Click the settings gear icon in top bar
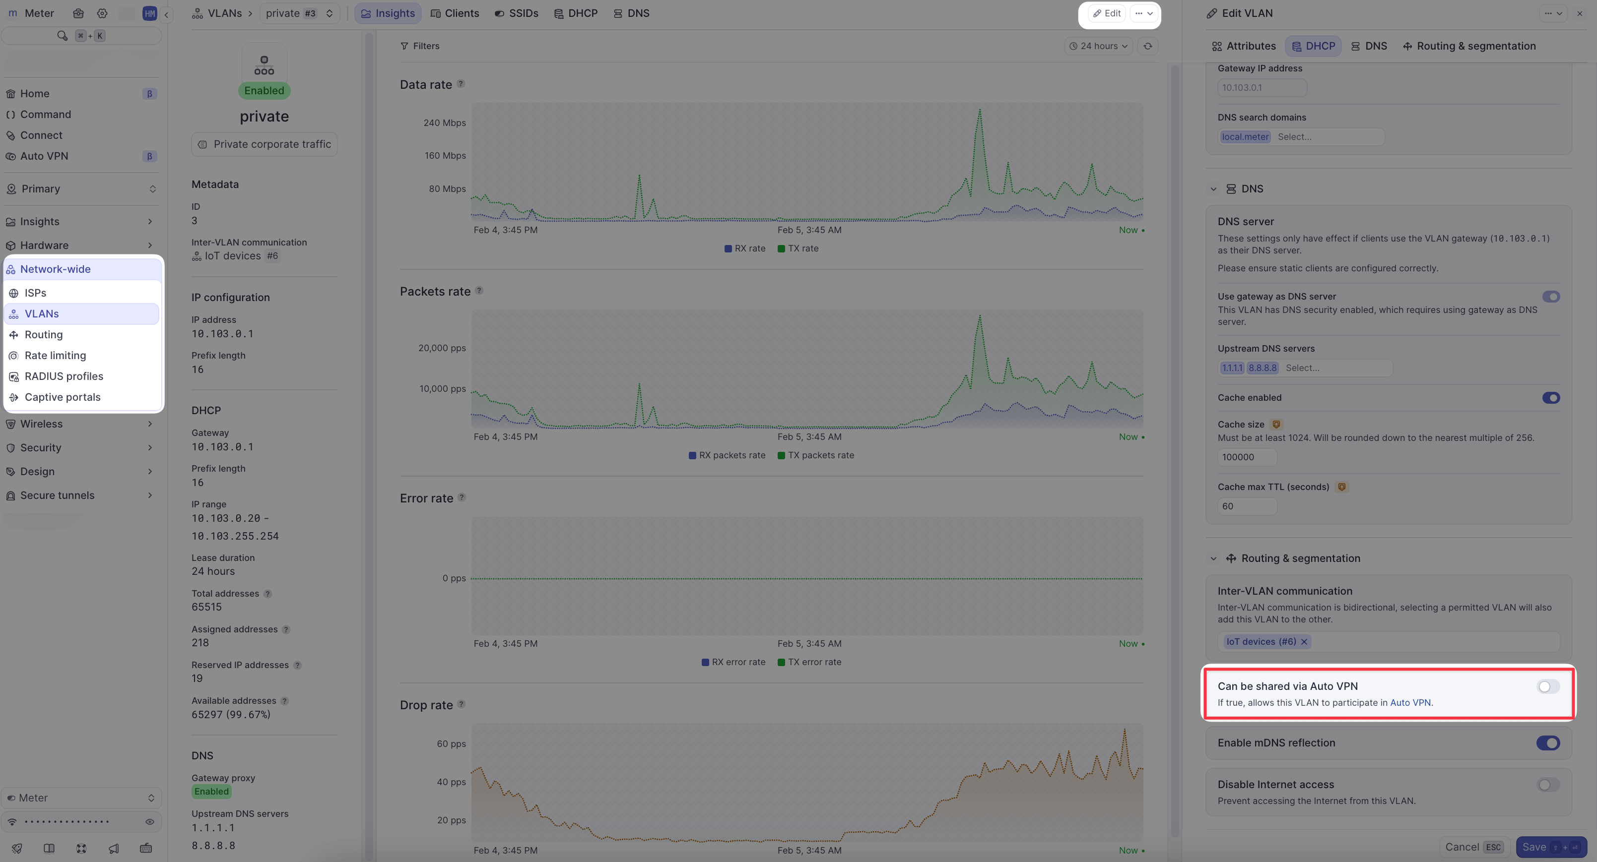Image resolution: width=1597 pixels, height=862 pixels. pos(102,13)
